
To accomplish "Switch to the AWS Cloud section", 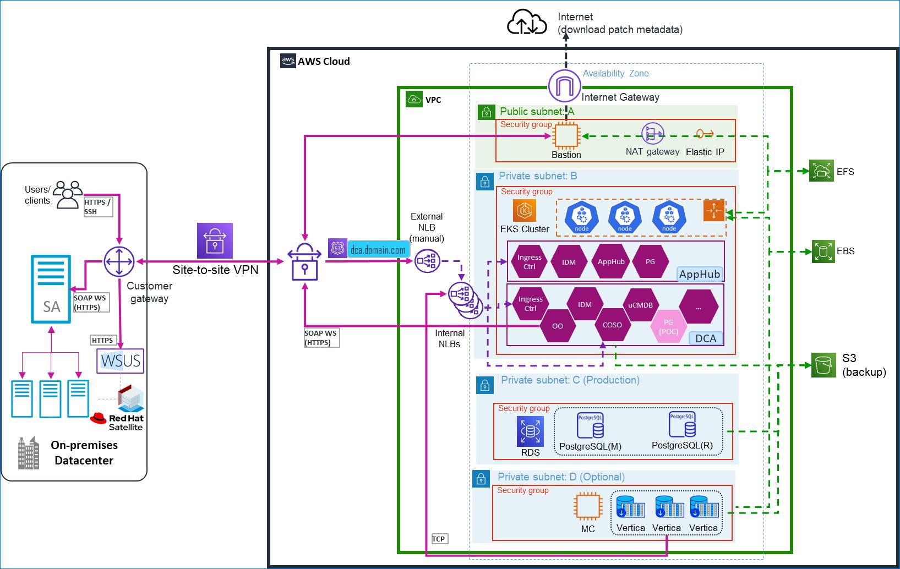I will 324,61.
